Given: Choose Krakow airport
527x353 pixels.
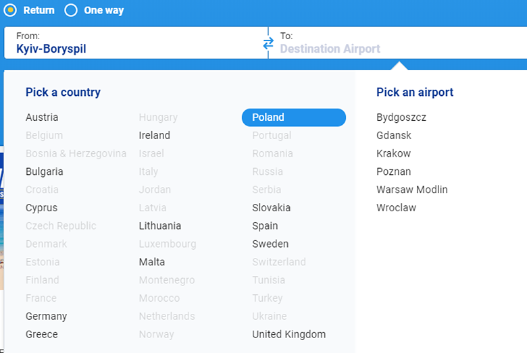Looking at the screenshot, I should click(393, 154).
